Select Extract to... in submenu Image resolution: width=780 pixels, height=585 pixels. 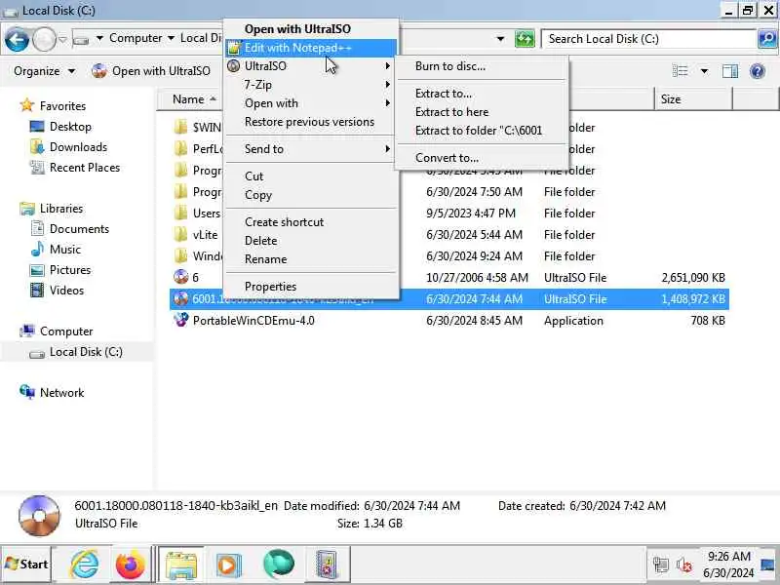tap(482, 94)
